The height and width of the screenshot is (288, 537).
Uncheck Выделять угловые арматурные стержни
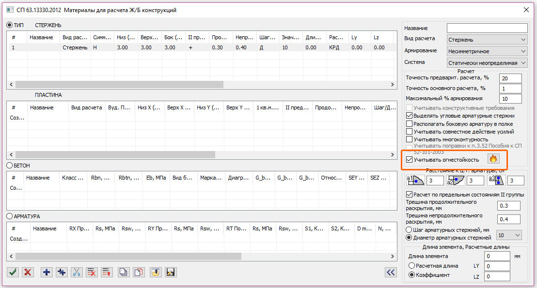[410, 116]
